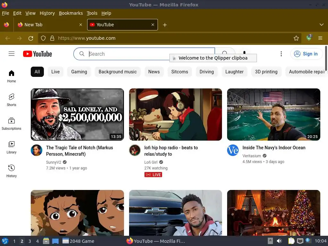Expand the list all tabs chevron

tap(322, 25)
